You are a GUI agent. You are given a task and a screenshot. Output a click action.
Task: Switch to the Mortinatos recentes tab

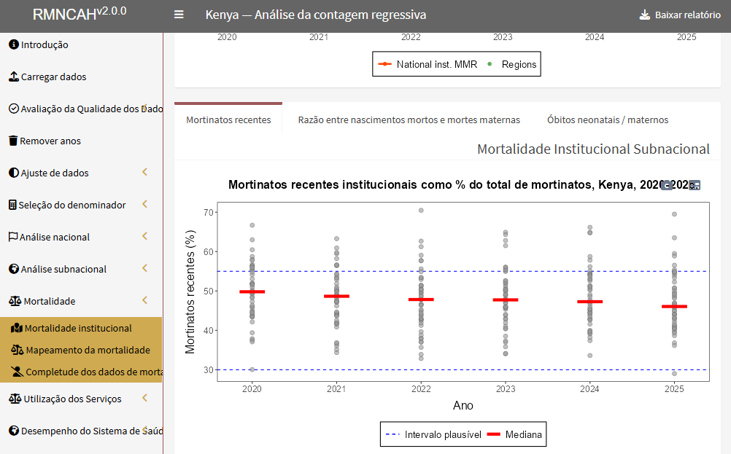coord(228,120)
